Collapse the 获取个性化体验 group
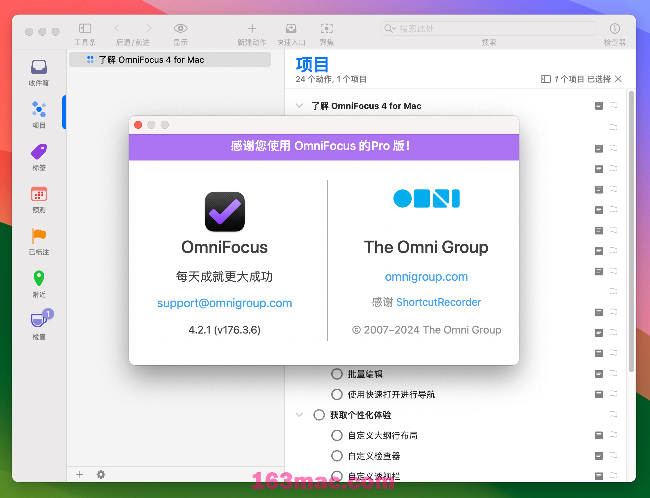Viewport: 650px width, 498px height. pyautogui.click(x=299, y=415)
